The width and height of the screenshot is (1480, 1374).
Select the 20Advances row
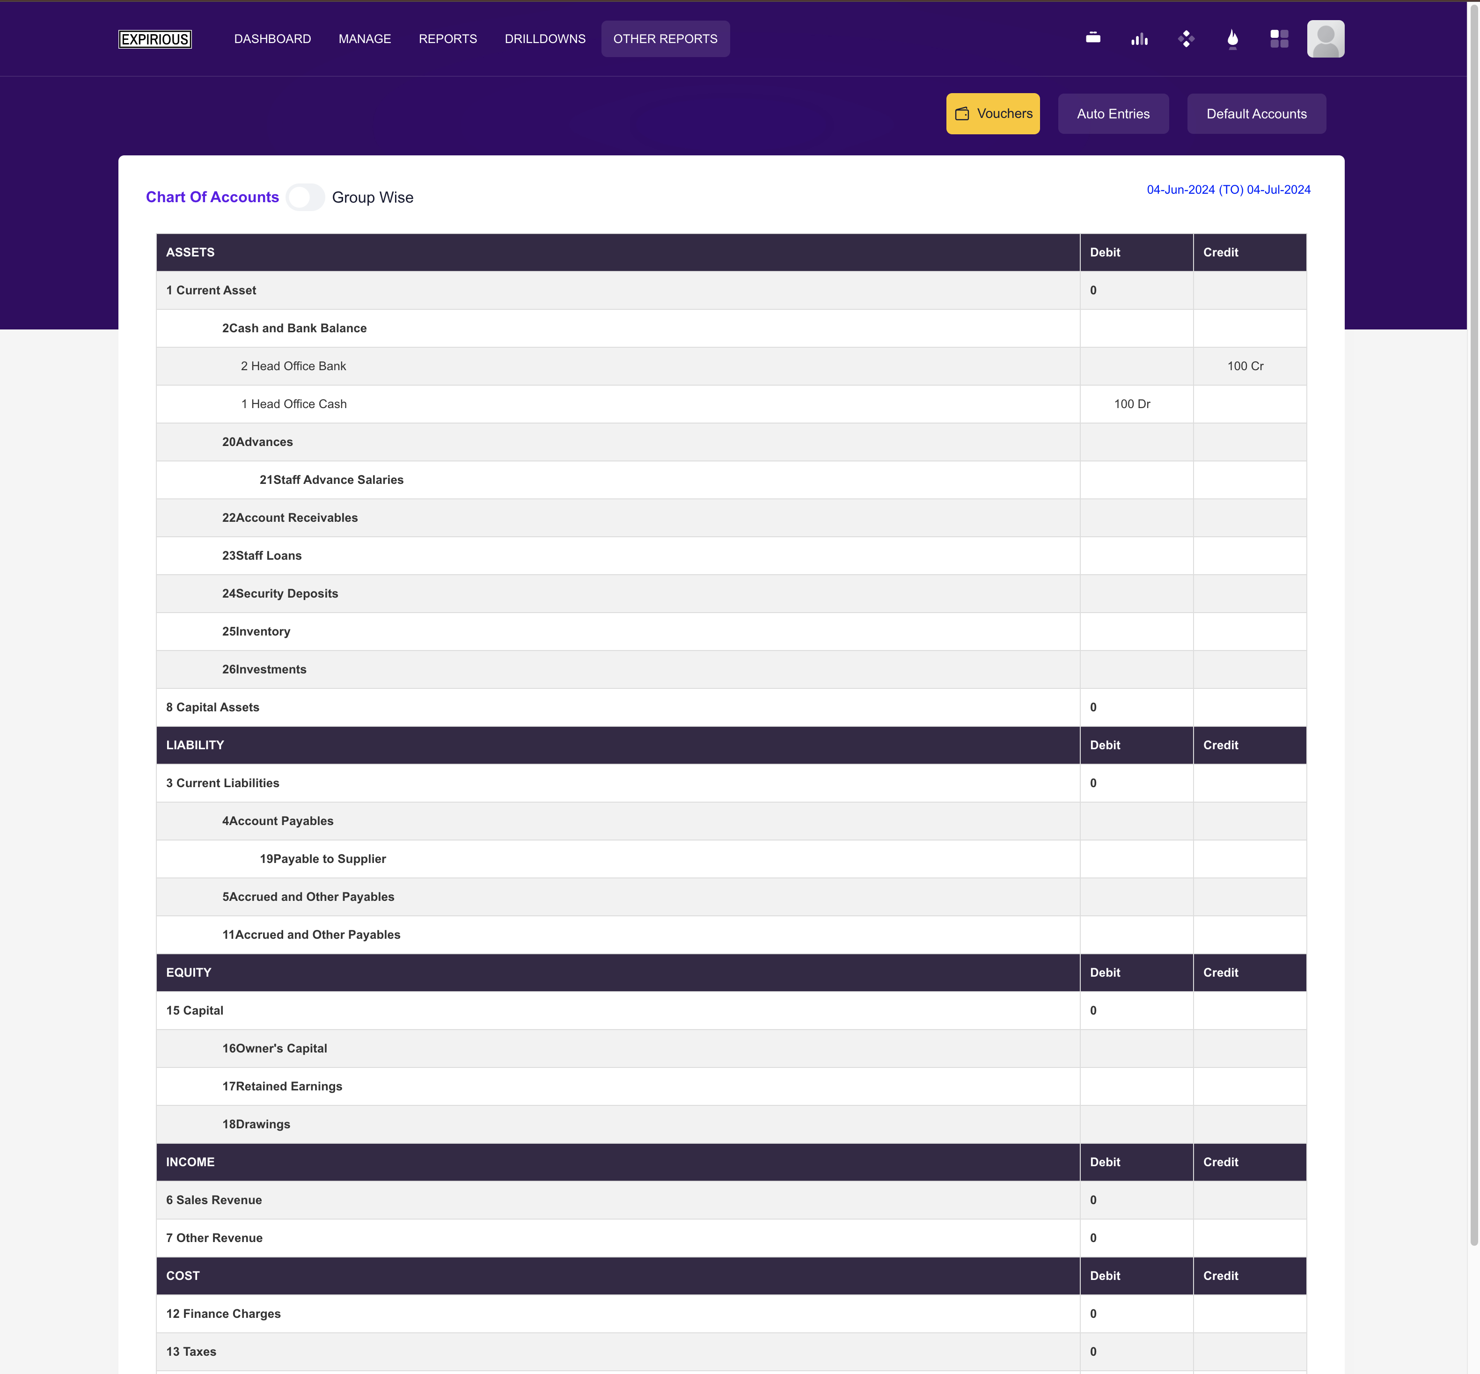coord(731,442)
